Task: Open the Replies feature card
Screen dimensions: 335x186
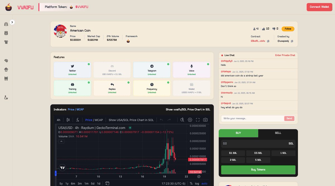Action: point(112,88)
